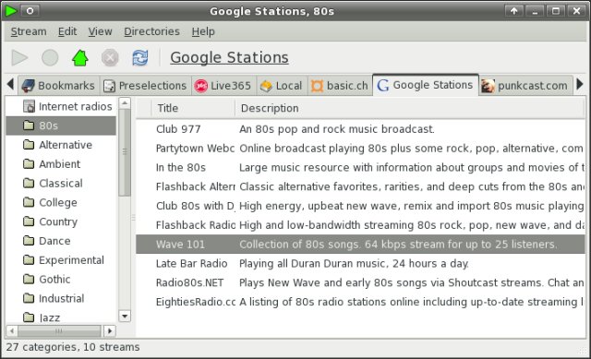The image size is (591, 359).
Task: Click the folder icon next to Alternative
Action: pos(29,144)
